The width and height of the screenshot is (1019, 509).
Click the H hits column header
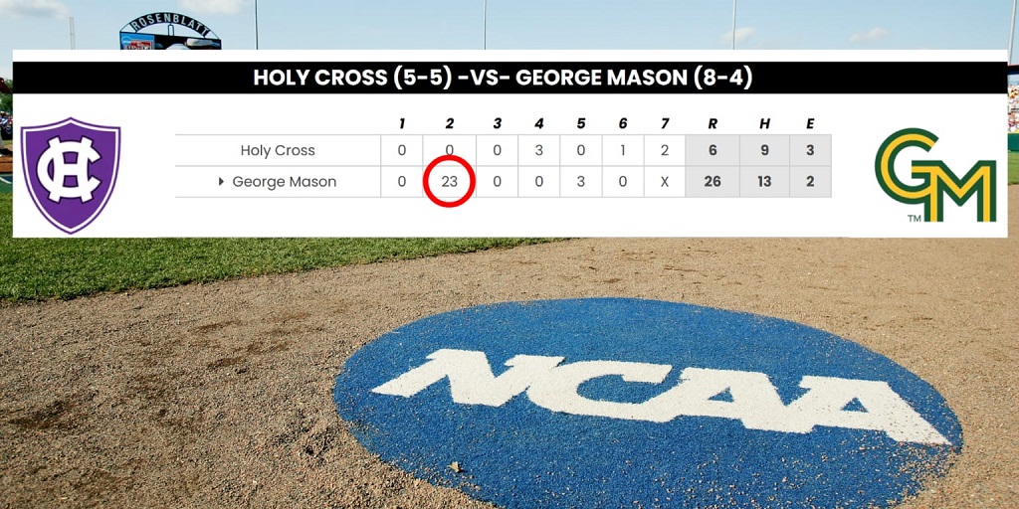764,124
